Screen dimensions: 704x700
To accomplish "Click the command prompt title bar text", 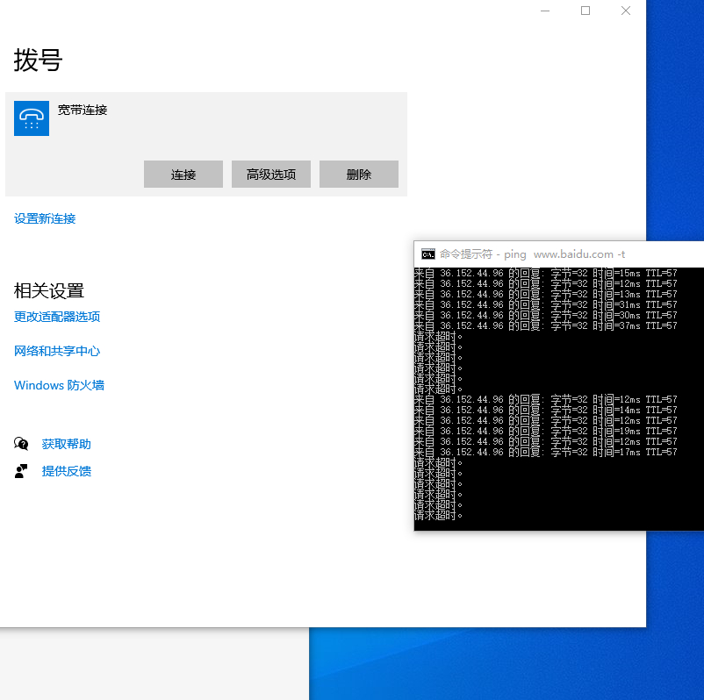I will (532, 254).
